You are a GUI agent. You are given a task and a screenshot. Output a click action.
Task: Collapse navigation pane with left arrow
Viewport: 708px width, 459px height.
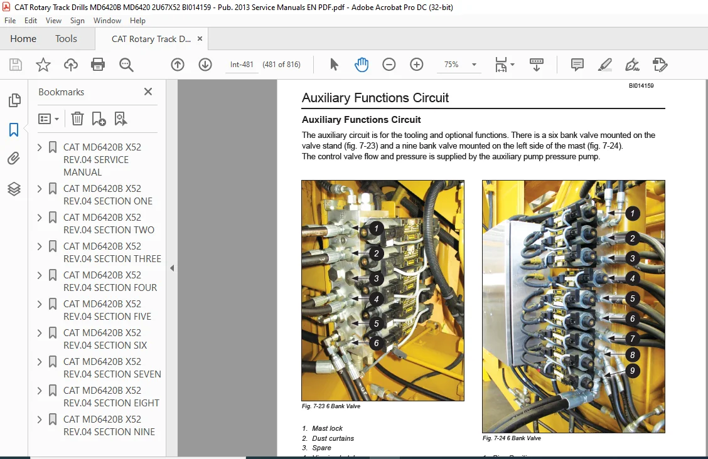pos(172,268)
